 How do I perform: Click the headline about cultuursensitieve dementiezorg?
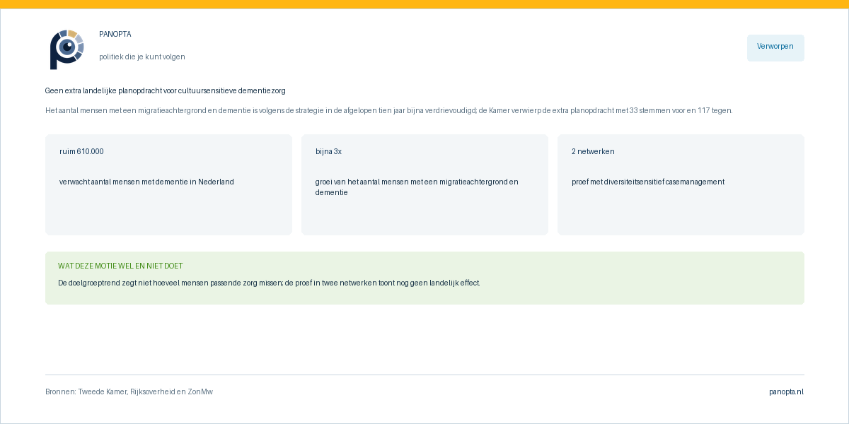click(x=166, y=91)
